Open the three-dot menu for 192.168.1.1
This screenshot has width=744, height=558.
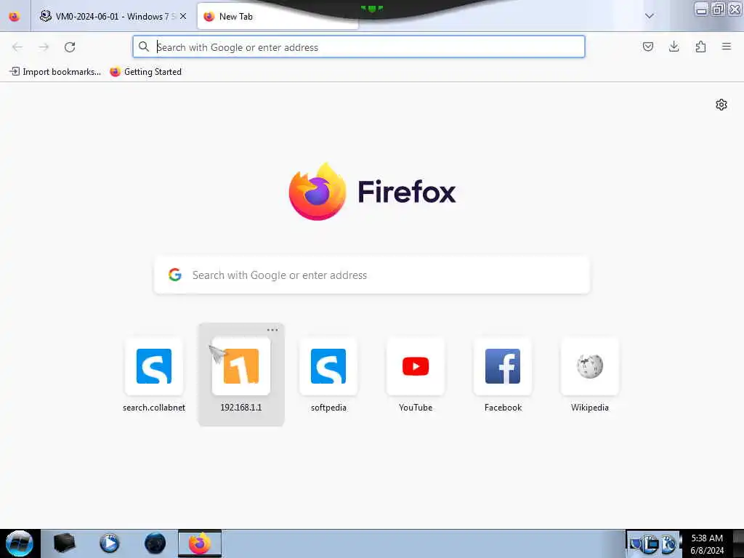(272, 330)
